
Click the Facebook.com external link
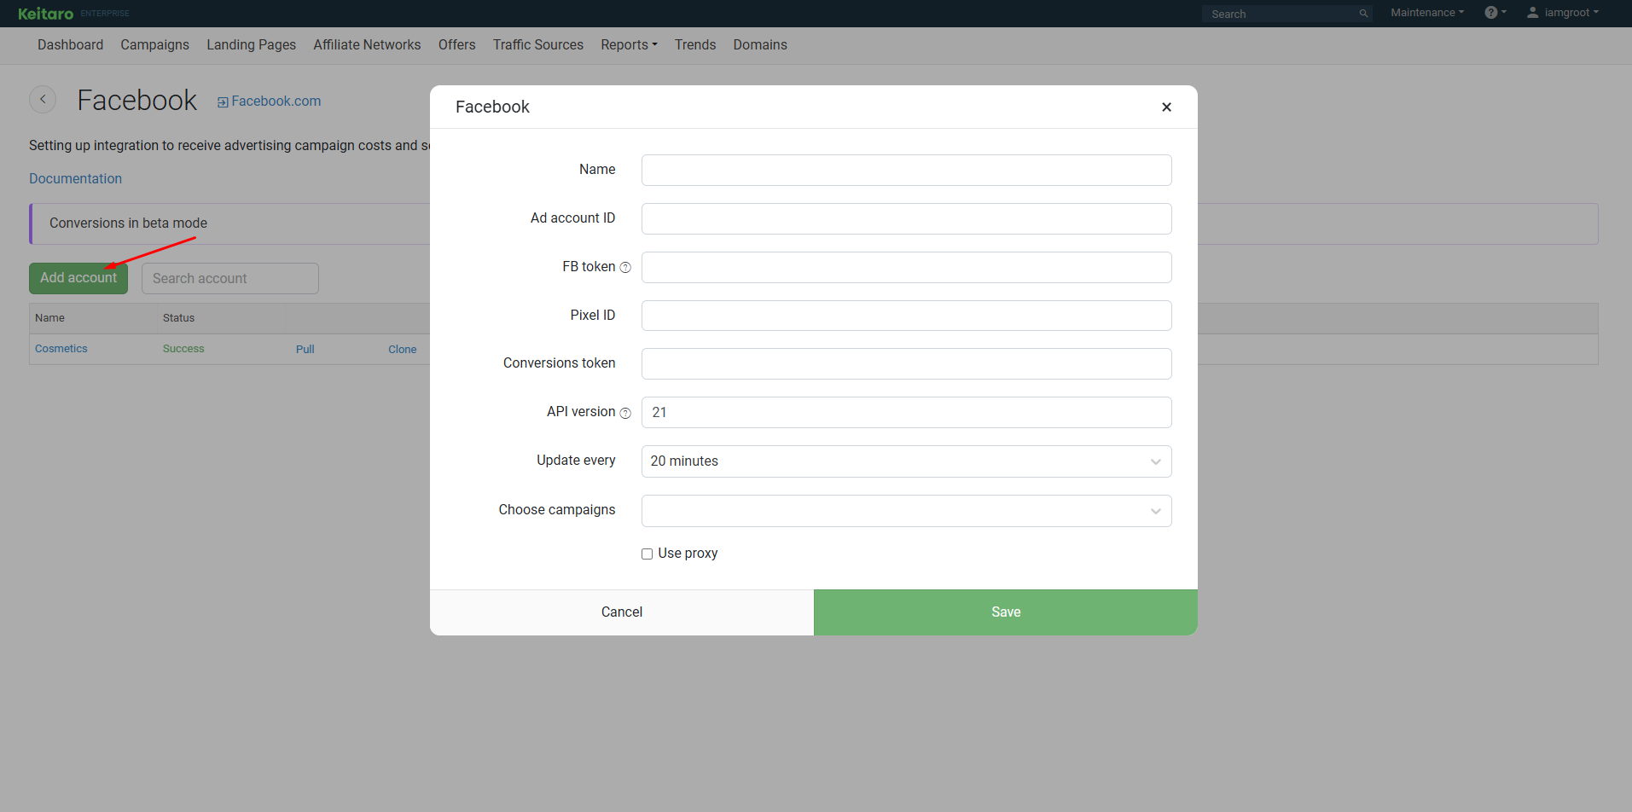270,101
